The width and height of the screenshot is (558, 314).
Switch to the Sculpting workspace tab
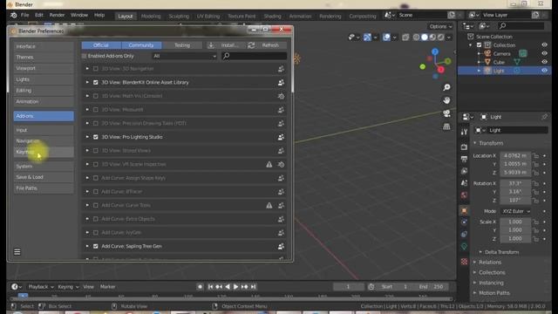tap(179, 16)
